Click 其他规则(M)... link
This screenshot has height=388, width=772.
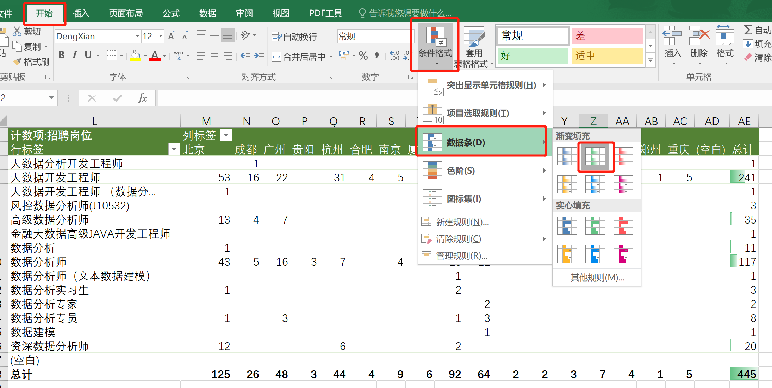click(x=597, y=278)
